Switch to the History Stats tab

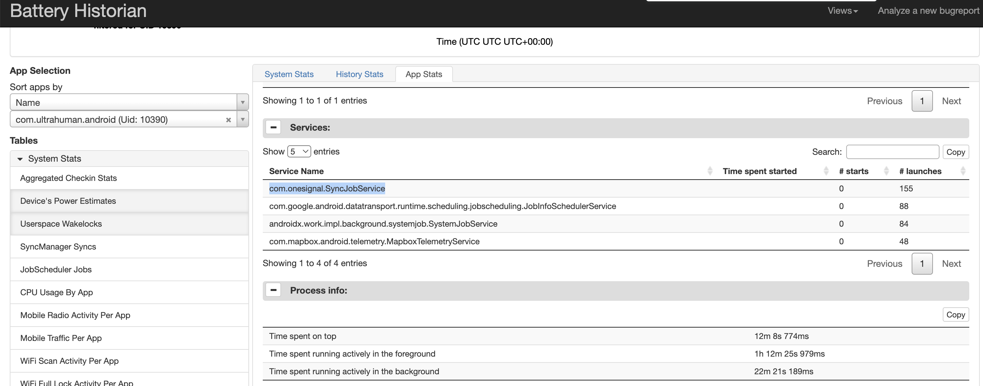coord(359,74)
